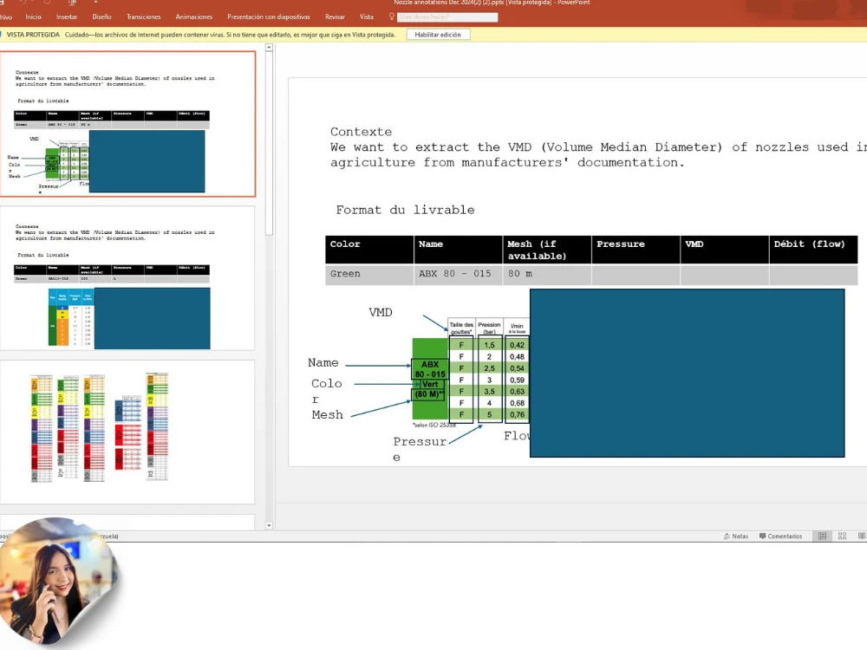Select the third slide thumbnail with colored tables
The width and height of the screenshot is (867, 650).
[127, 432]
